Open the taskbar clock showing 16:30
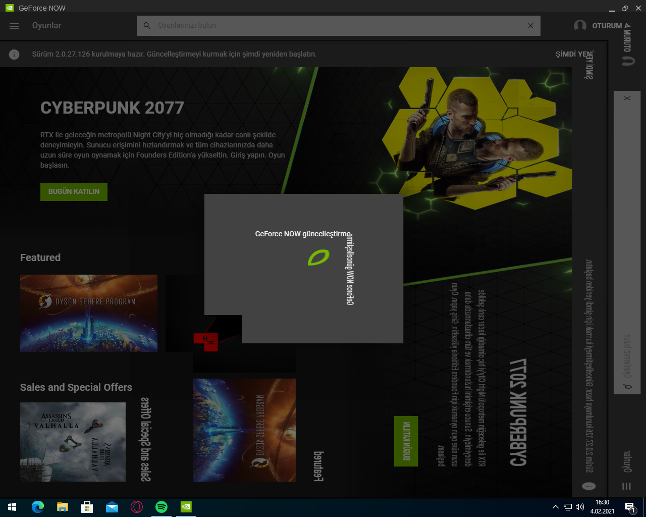Viewport: 646px width, 517px height. [x=603, y=507]
